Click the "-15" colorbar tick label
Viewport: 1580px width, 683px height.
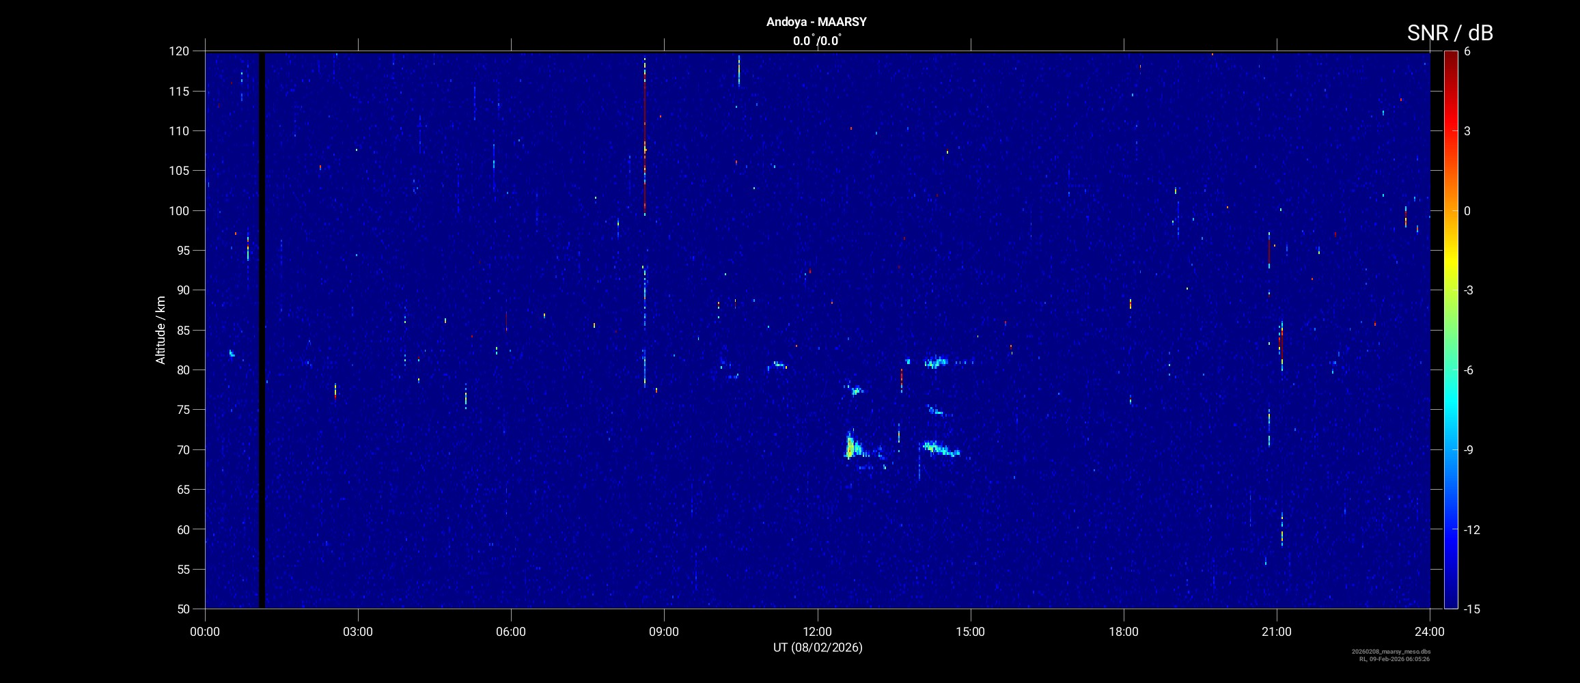(1472, 609)
